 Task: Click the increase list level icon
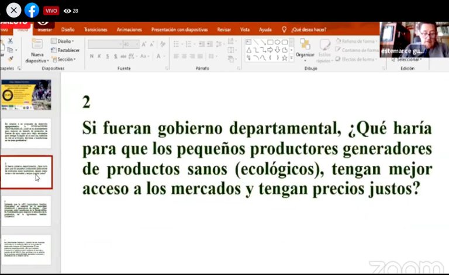(x=210, y=44)
